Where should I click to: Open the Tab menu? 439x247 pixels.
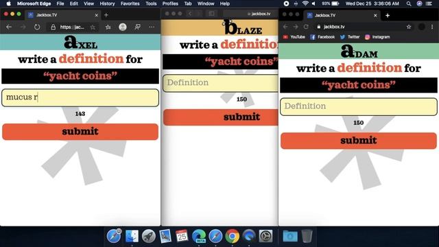point(188,3)
